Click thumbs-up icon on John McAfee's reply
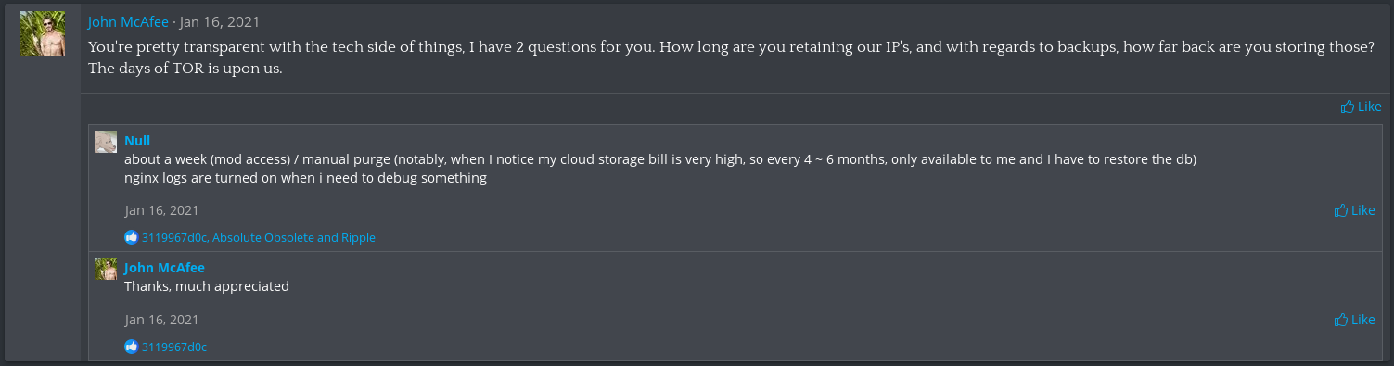Image resolution: width=1394 pixels, height=366 pixels. [x=1340, y=320]
